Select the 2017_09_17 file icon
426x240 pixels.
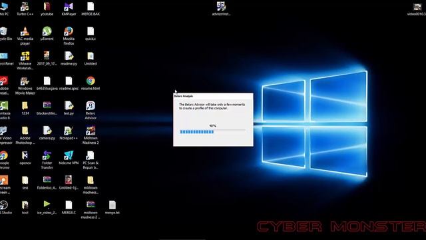(47, 56)
